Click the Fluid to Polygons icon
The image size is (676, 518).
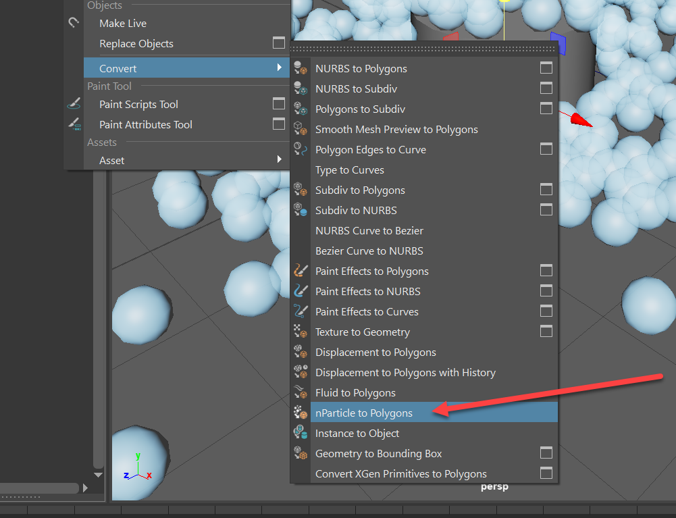[x=301, y=392]
